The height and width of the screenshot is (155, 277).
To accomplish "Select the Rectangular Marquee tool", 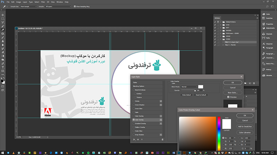I will (x=3, y=19).
